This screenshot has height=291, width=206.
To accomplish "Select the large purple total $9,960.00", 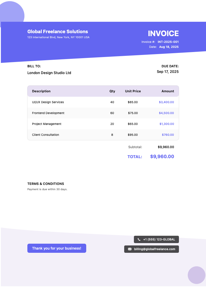I will click(162, 156).
